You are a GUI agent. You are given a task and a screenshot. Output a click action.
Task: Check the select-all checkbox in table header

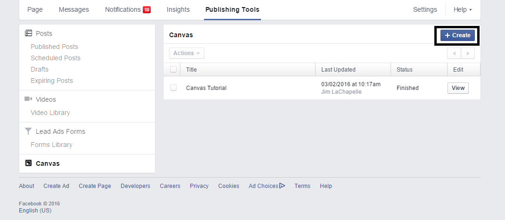pyautogui.click(x=173, y=69)
